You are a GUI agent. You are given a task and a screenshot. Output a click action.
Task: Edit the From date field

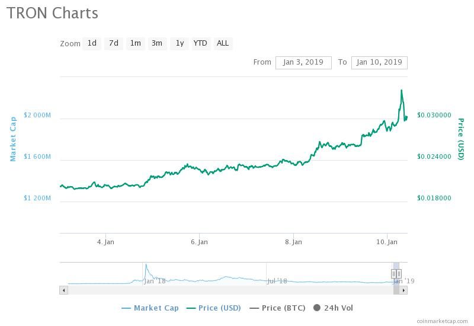(x=303, y=63)
